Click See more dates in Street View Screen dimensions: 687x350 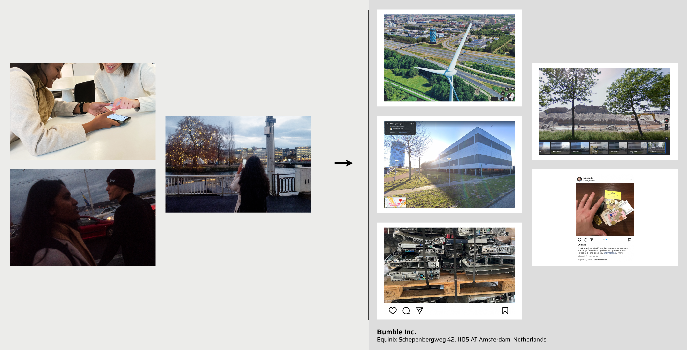tap(403, 132)
